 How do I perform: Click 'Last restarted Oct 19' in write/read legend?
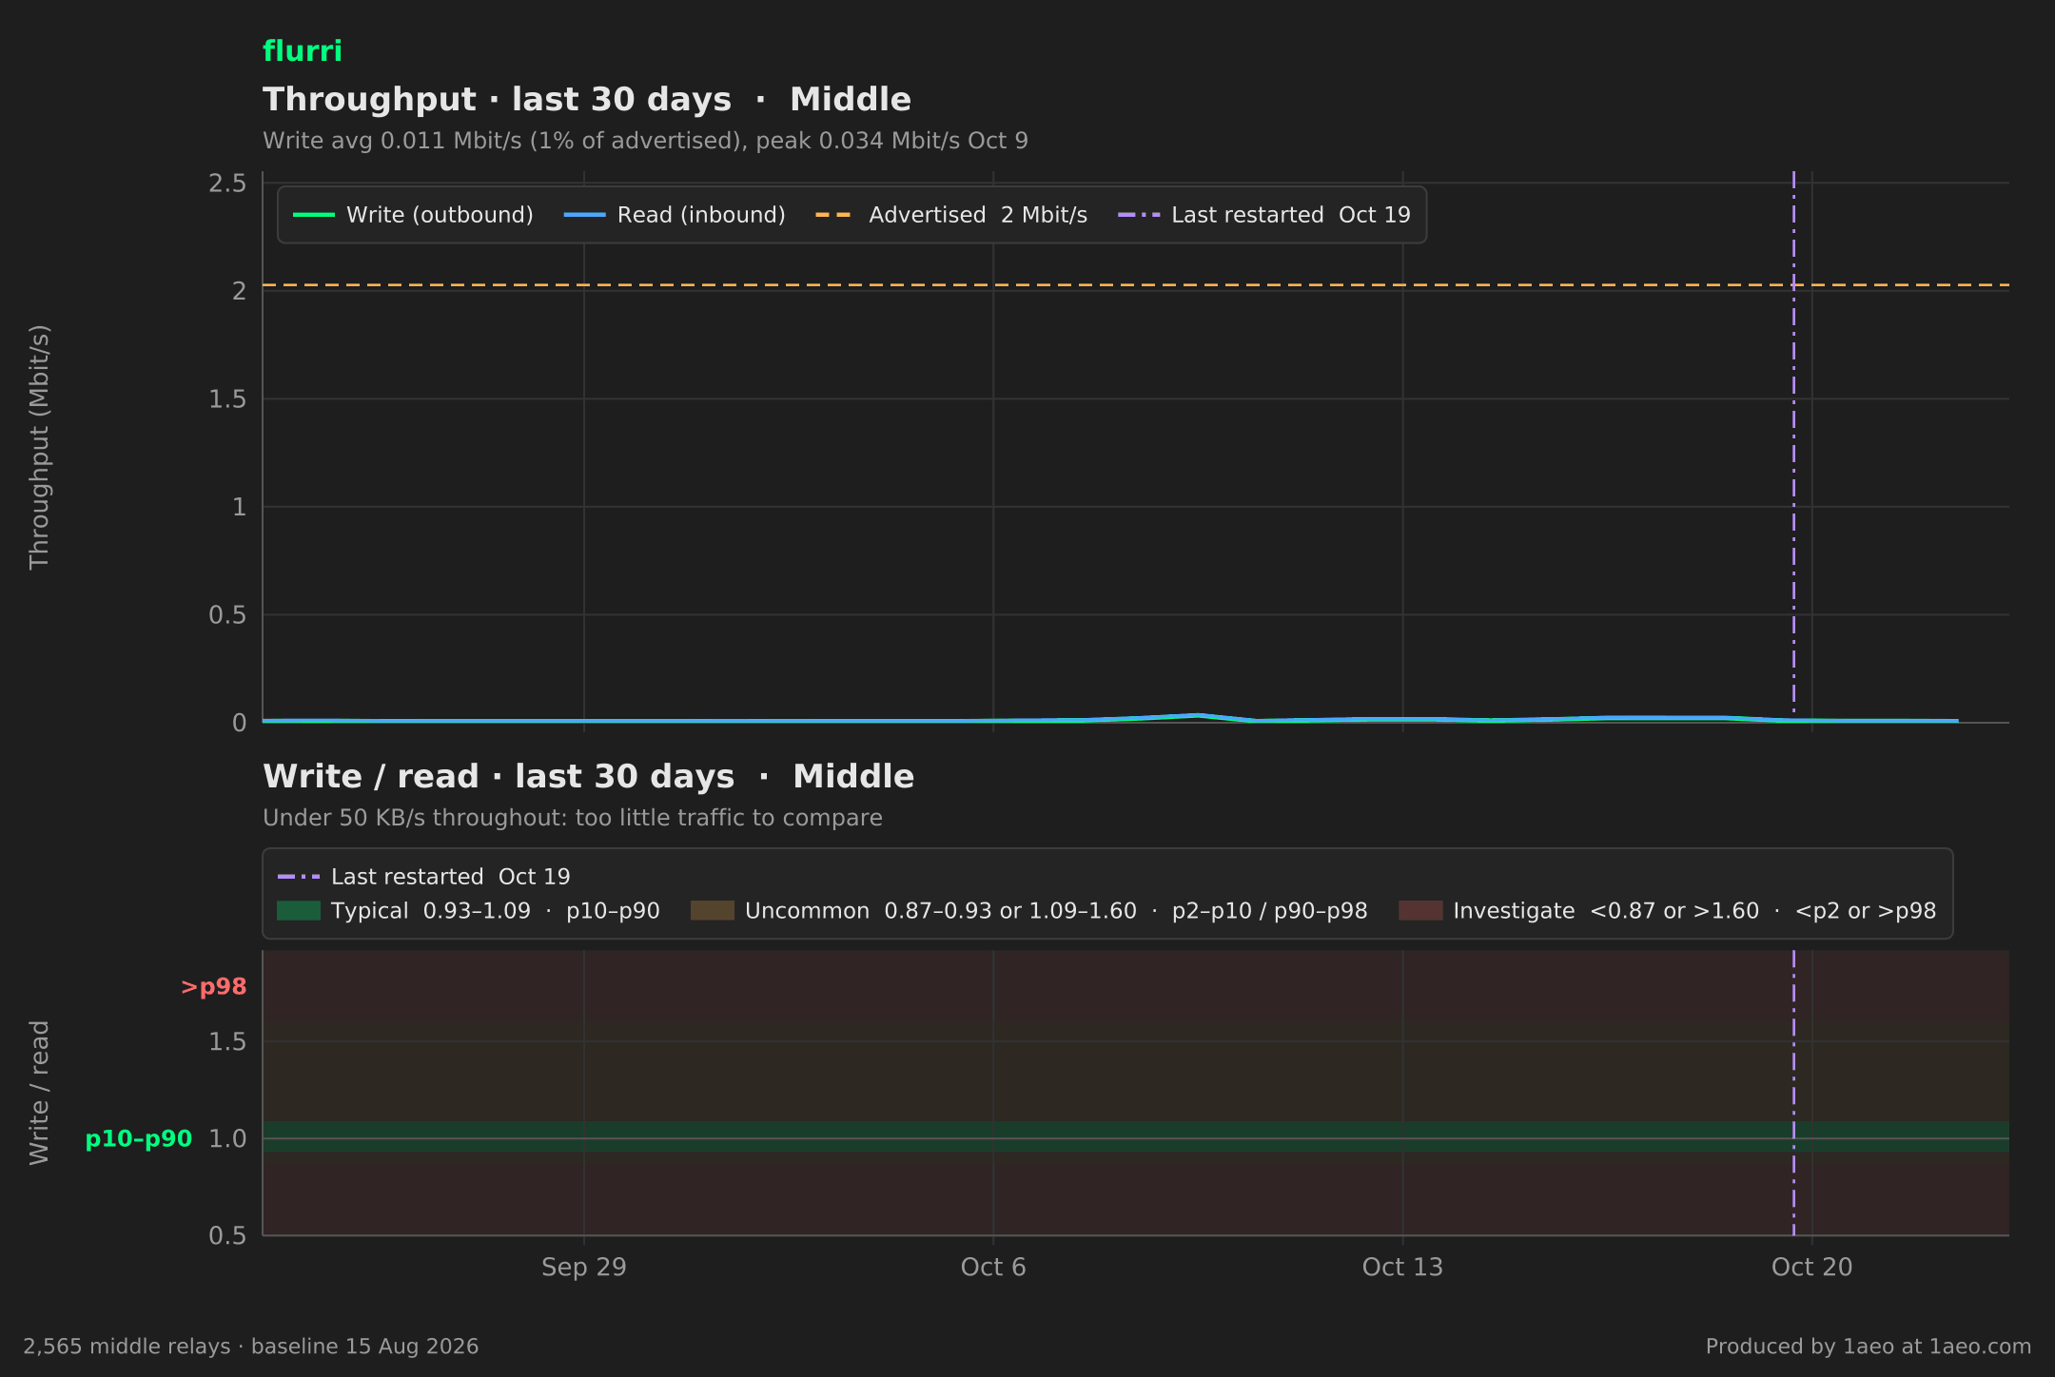click(424, 877)
